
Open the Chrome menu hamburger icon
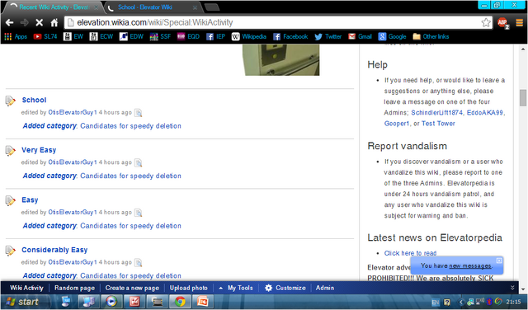(519, 22)
